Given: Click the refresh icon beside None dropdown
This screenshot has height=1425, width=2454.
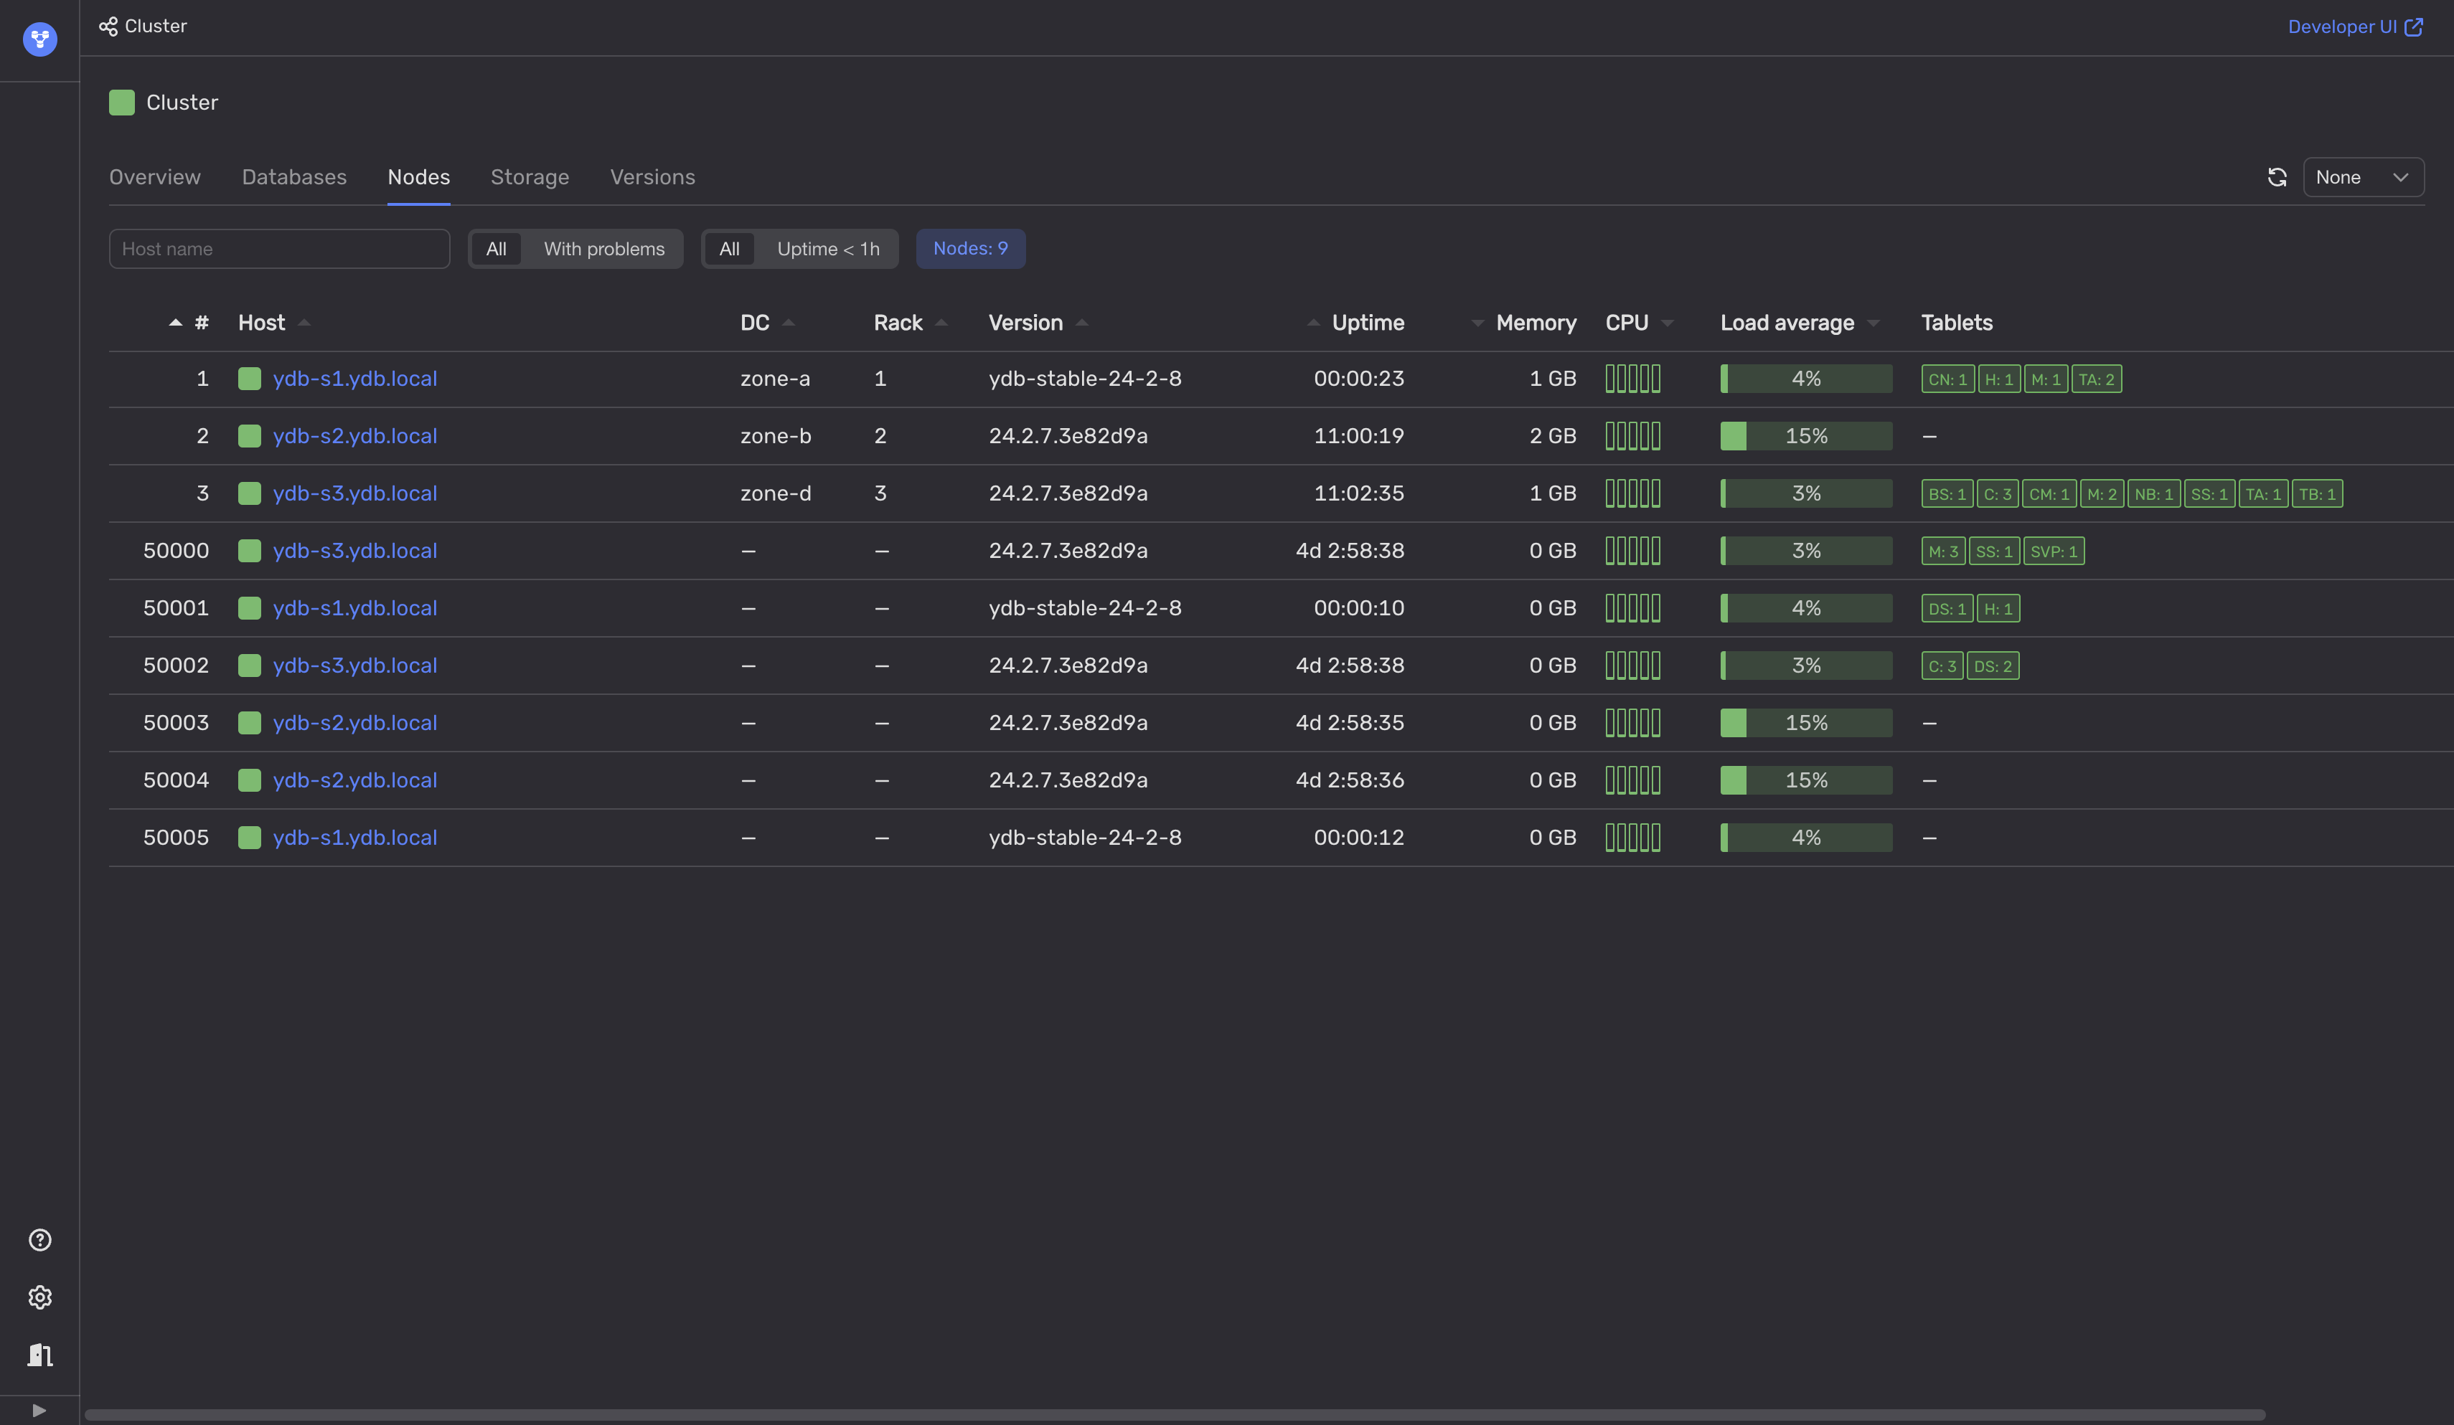Looking at the screenshot, I should (x=2277, y=177).
